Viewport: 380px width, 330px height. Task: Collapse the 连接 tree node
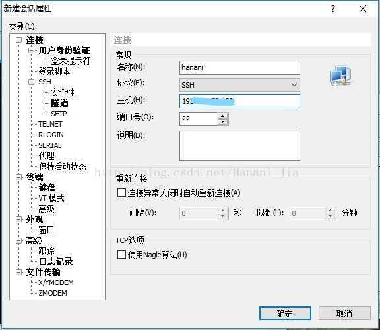coord(18,40)
